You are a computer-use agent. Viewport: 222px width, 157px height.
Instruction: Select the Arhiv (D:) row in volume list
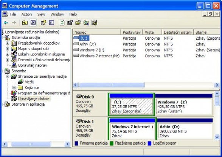tap(146, 44)
